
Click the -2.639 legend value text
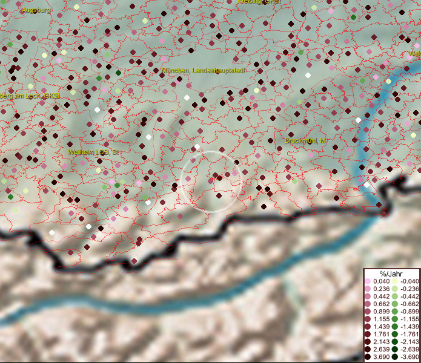(x=409, y=350)
